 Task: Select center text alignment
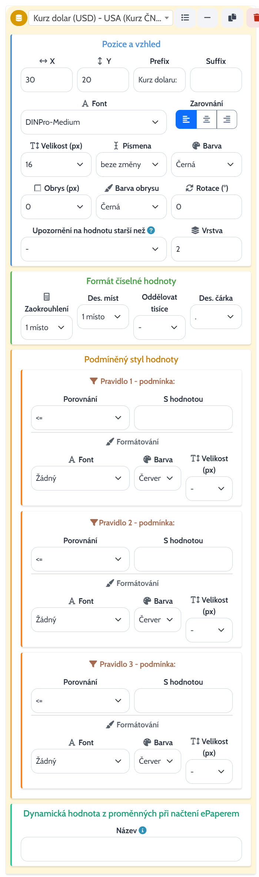coord(206,120)
